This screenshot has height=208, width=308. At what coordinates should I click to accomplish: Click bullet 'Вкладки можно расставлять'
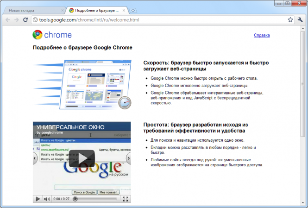pos(203,150)
